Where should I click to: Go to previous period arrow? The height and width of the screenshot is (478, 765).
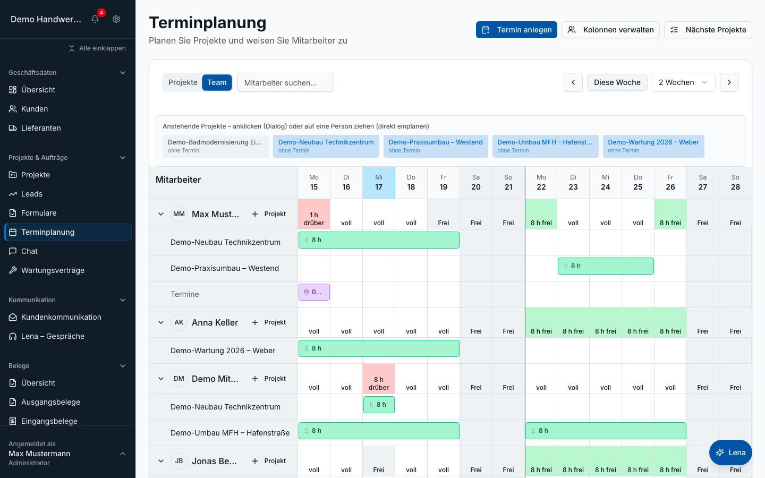click(x=573, y=82)
